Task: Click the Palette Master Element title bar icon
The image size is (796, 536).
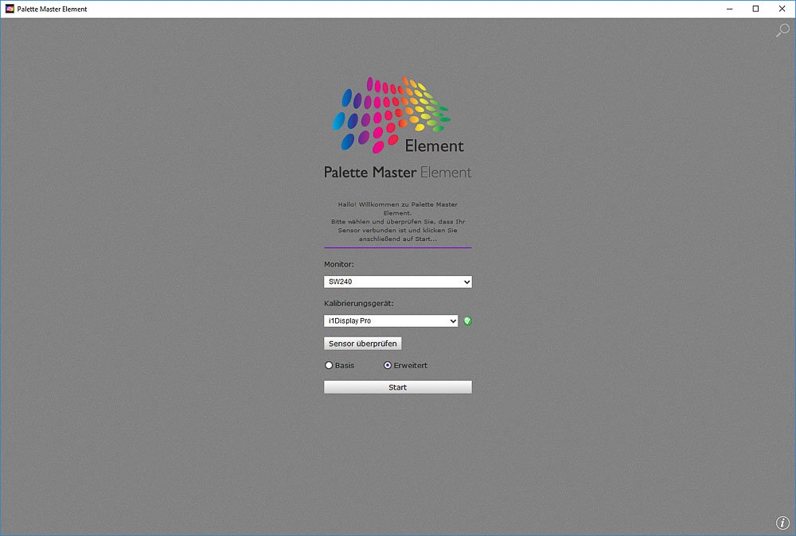Action: coord(9,9)
